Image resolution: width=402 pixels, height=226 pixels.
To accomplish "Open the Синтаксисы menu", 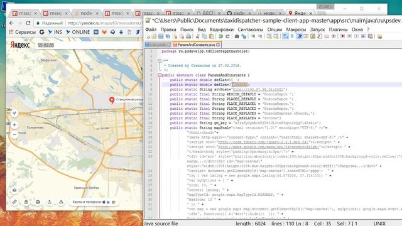I will coord(250,30).
